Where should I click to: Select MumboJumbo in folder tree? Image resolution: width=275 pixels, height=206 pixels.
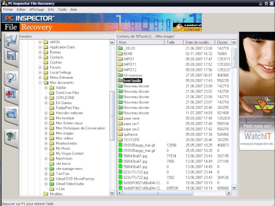click(x=66, y=143)
